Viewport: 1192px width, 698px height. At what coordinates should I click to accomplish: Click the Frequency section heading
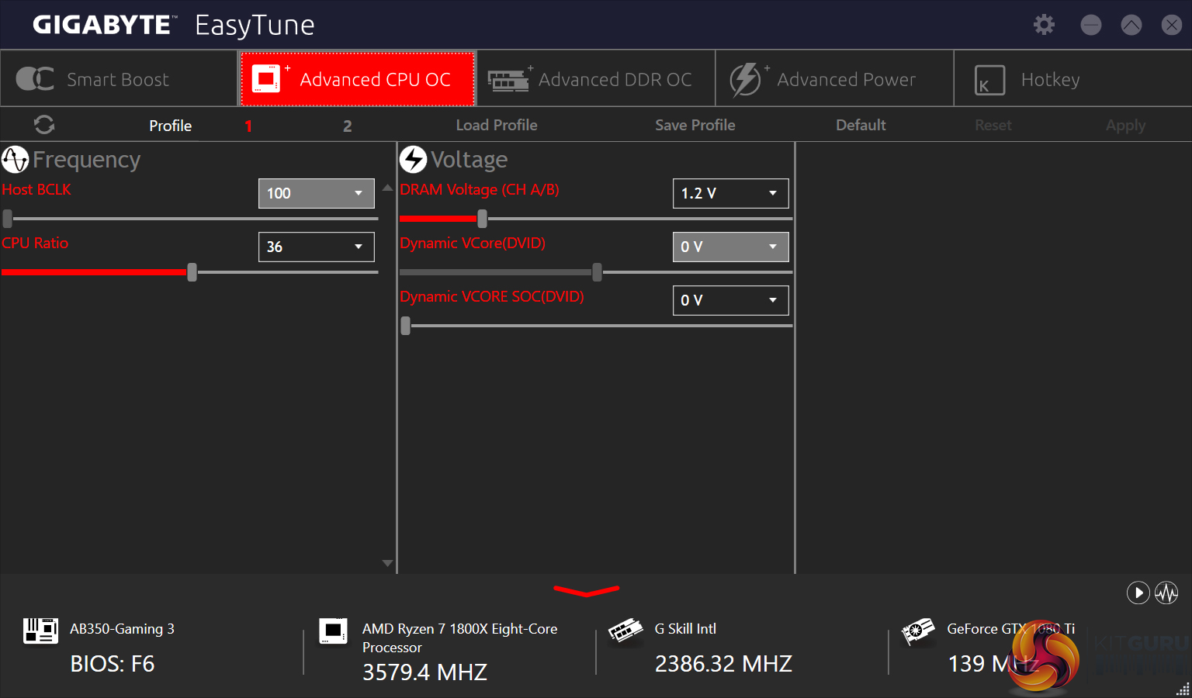point(87,160)
